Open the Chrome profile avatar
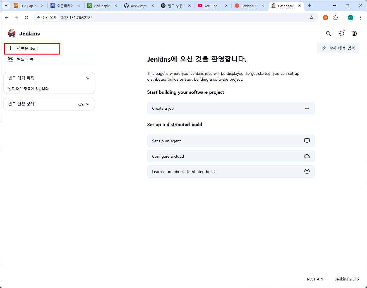 click(351, 18)
